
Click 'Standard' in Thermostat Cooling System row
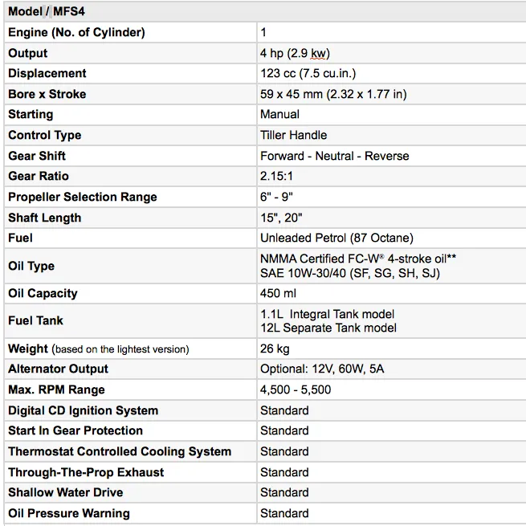(284, 451)
